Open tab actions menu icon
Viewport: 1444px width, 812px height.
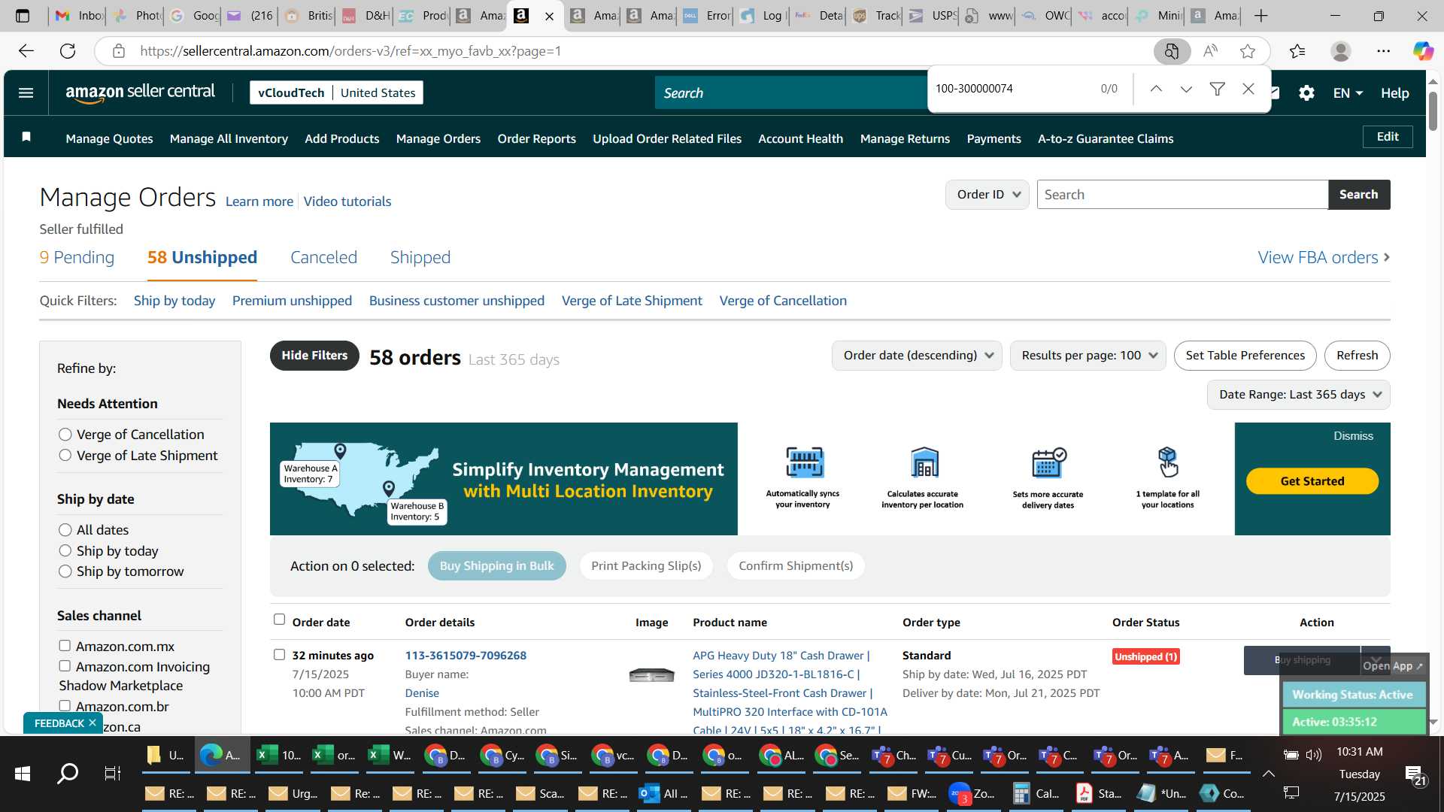[x=23, y=16]
